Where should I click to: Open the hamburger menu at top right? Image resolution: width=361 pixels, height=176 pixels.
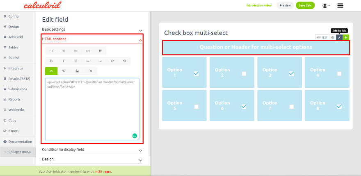pos(340,5)
